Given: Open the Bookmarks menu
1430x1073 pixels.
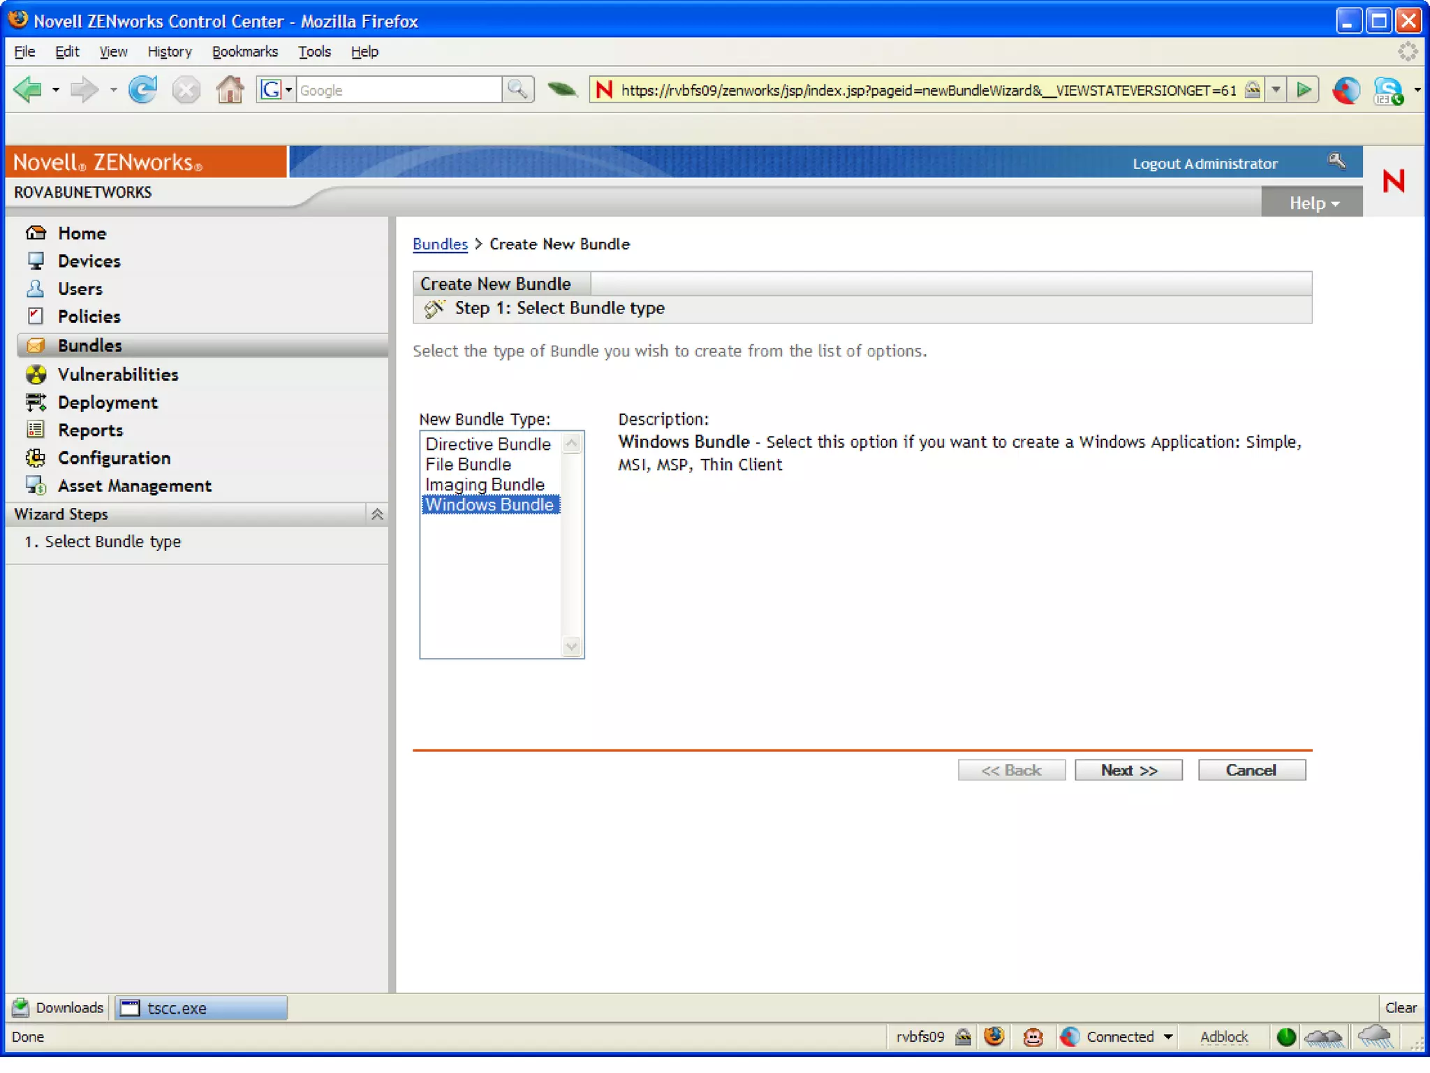Looking at the screenshot, I should tap(244, 52).
